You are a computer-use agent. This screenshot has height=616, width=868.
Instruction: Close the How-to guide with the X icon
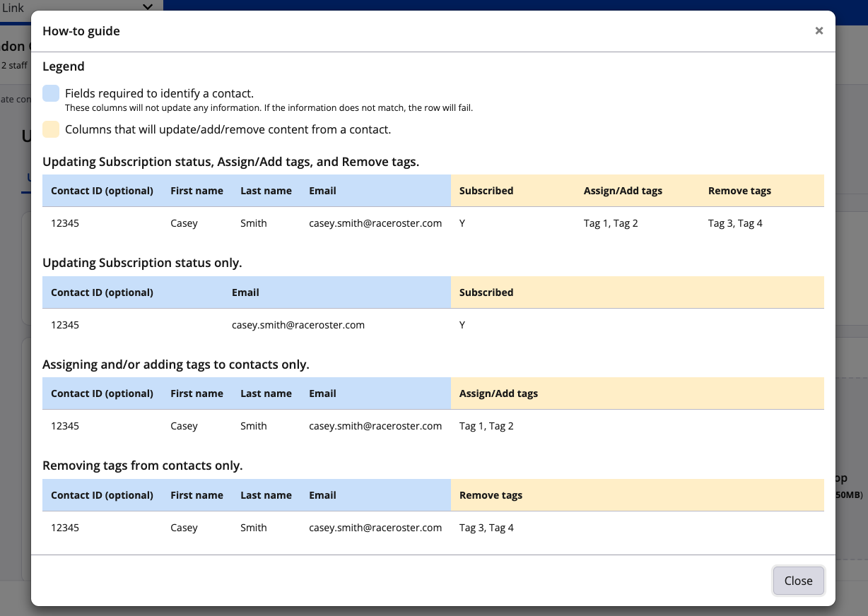point(819,30)
